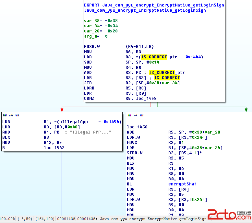
Task: Click the MOVS R2, #1 instruction
Action: [x=155, y=143]
